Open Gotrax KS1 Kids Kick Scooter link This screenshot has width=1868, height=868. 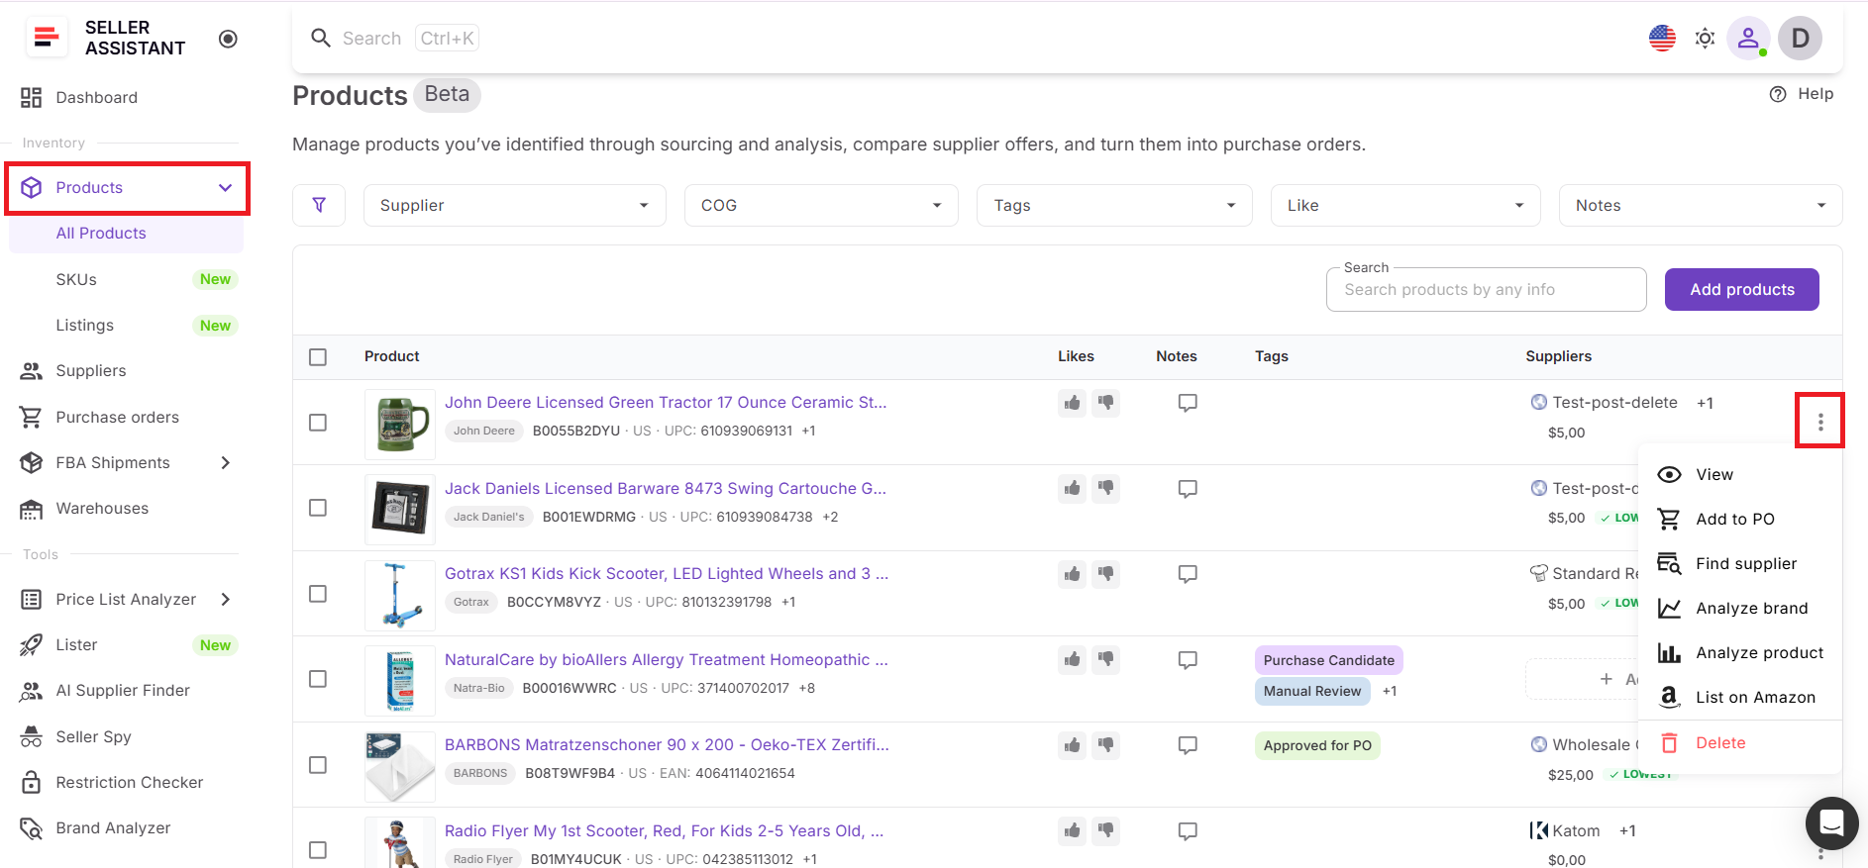point(667,573)
